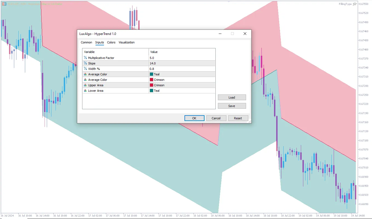
Task: Click the 19 Jul 14:00 time axis label
Action: coord(358,216)
